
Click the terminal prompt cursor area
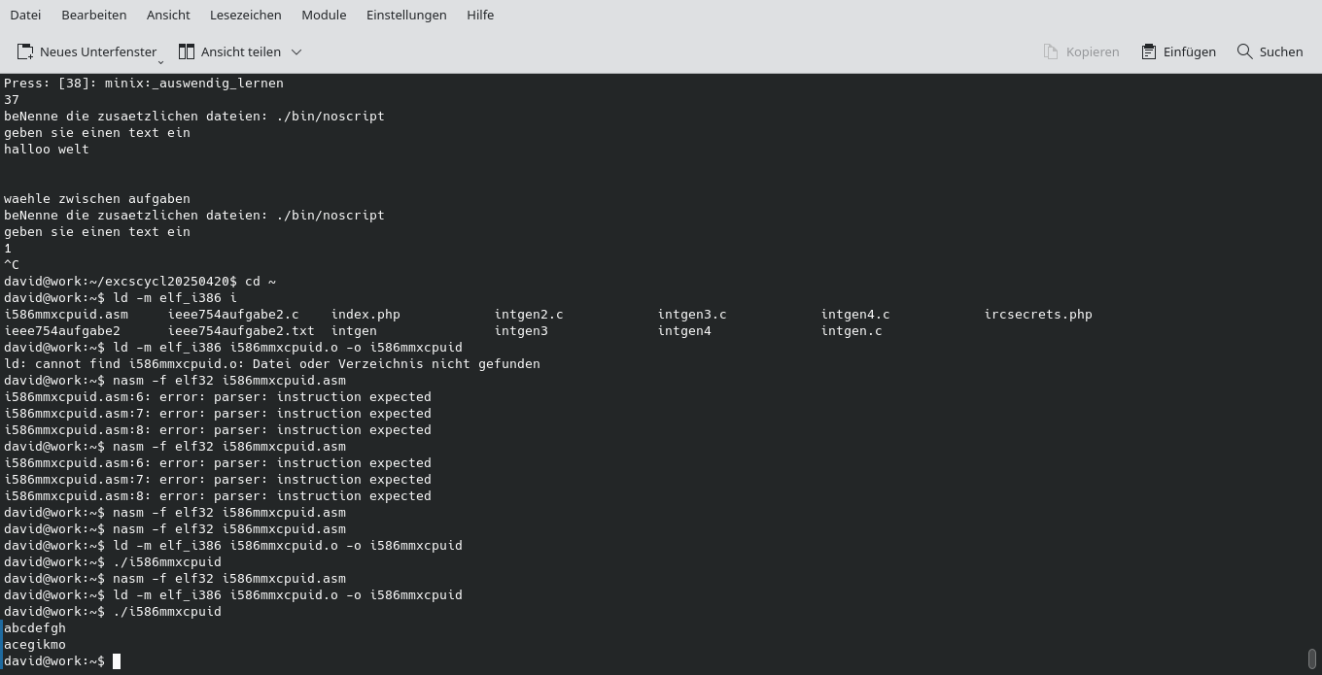[x=117, y=660]
